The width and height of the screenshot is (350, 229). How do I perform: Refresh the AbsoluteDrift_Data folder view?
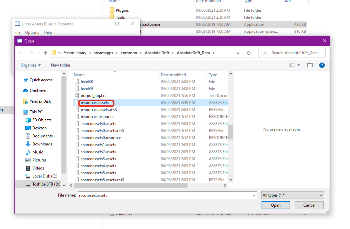pyautogui.click(x=249, y=53)
